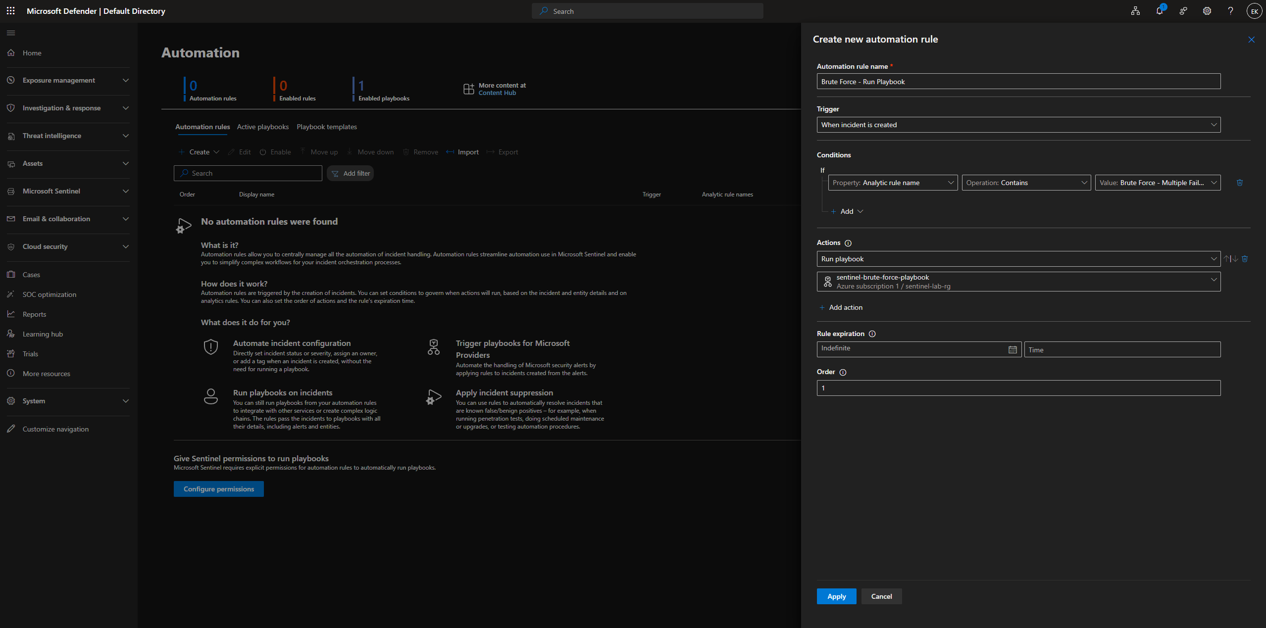1266x628 pixels.
Task: Click the Order number input field
Action: pyautogui.click(x=1018, y=388)
